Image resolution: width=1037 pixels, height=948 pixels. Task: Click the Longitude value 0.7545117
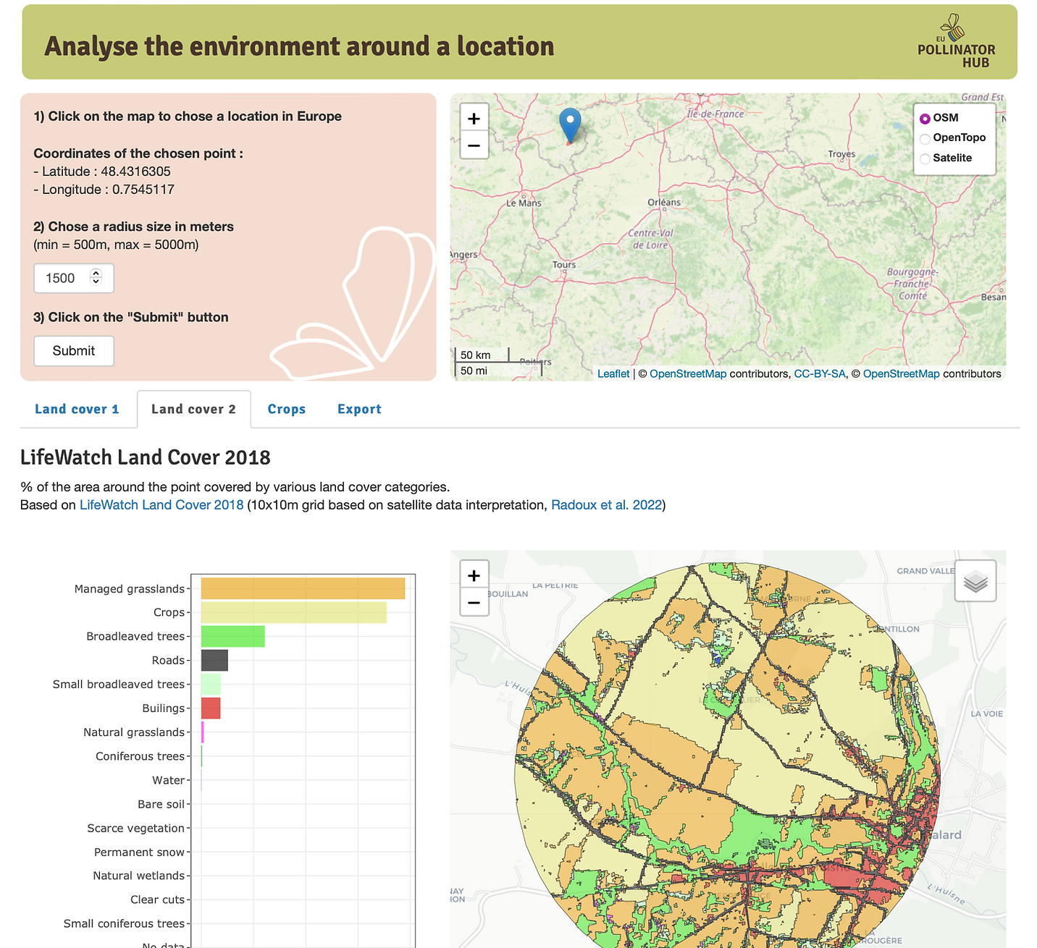[143, 190]
